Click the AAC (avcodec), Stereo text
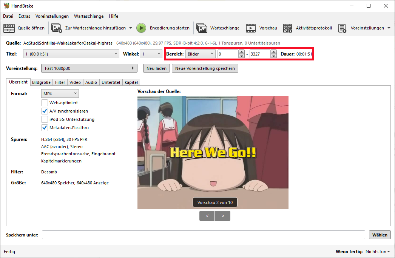This screenshot has height=258, width=395. tap(62, 147)
